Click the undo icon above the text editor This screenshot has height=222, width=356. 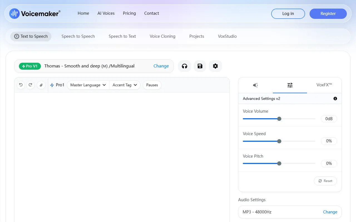[21, 85]
